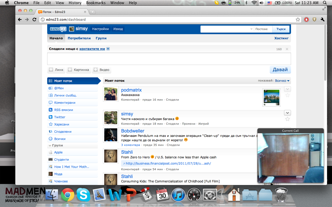This screenshot has width=332, height=207.
Task: Click the Настройки settings button
Action: 100,29
